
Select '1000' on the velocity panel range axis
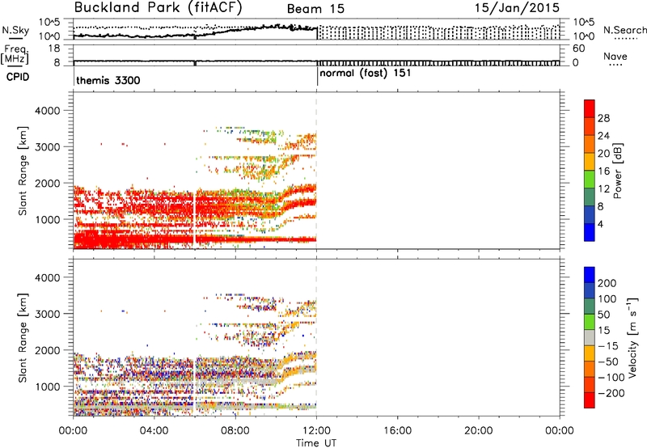point(48,387)
